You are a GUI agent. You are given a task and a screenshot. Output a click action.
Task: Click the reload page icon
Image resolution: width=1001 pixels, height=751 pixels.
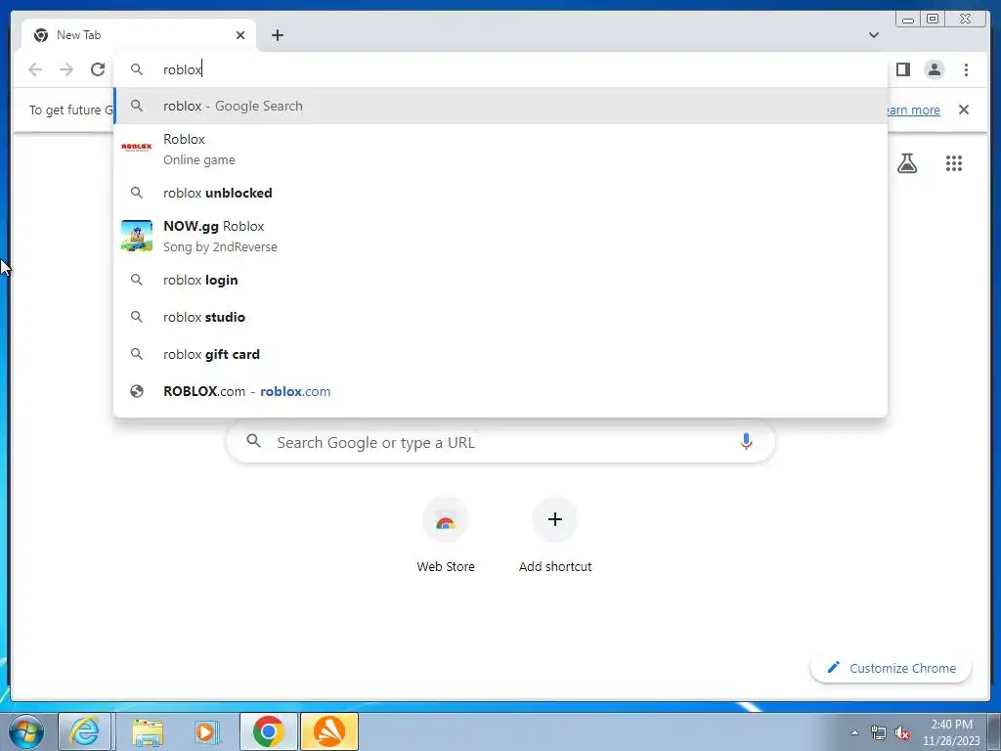(98, 69)
